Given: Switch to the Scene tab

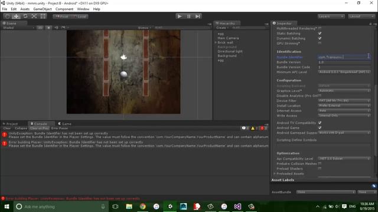Looking at the screenshot, I should [9, 24].
